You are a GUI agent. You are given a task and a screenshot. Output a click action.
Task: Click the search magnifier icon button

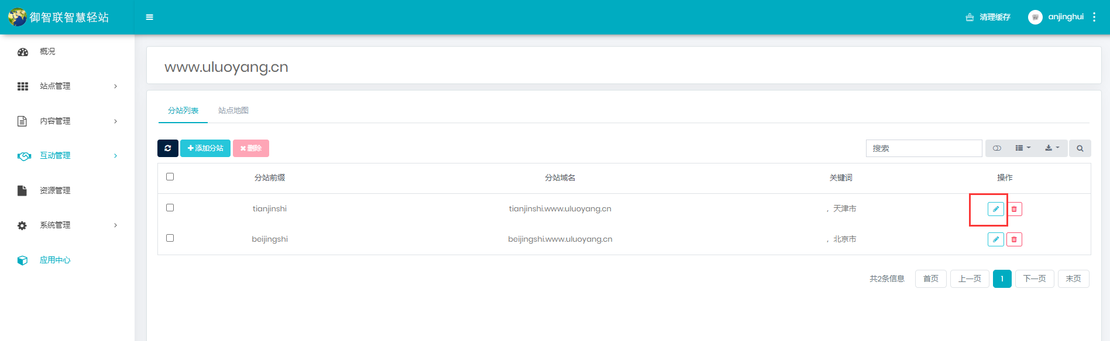1080,148
